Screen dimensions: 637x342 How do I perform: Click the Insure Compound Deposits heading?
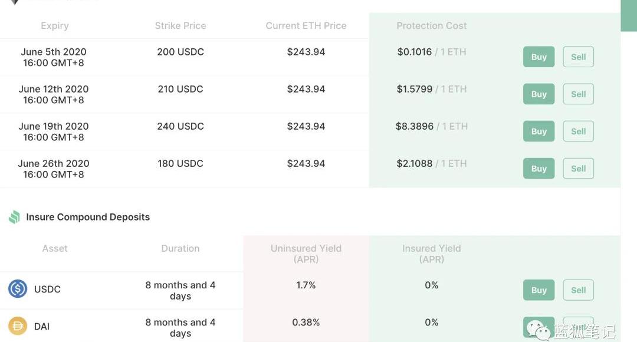(88, 217)
